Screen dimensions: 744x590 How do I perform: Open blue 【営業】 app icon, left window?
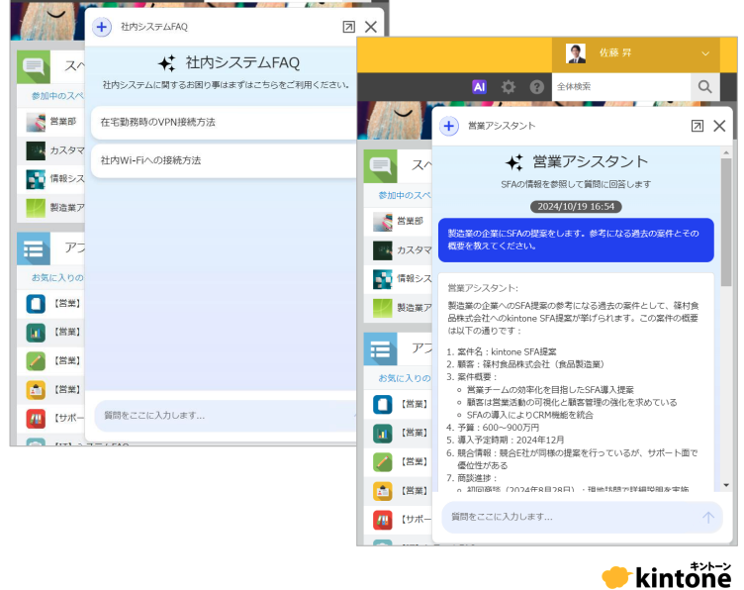point(36,304)
